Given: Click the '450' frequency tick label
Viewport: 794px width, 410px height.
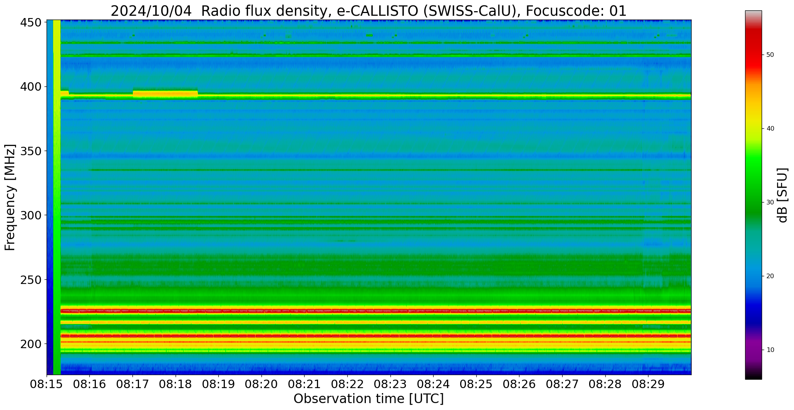Looking at the screenshot, I should [x=31, y=23].
